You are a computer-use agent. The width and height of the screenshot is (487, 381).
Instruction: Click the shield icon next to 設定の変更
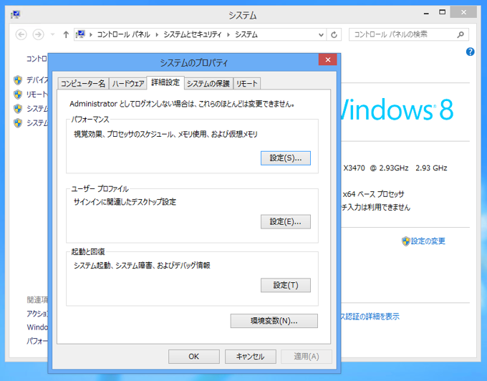coord(406,241)
